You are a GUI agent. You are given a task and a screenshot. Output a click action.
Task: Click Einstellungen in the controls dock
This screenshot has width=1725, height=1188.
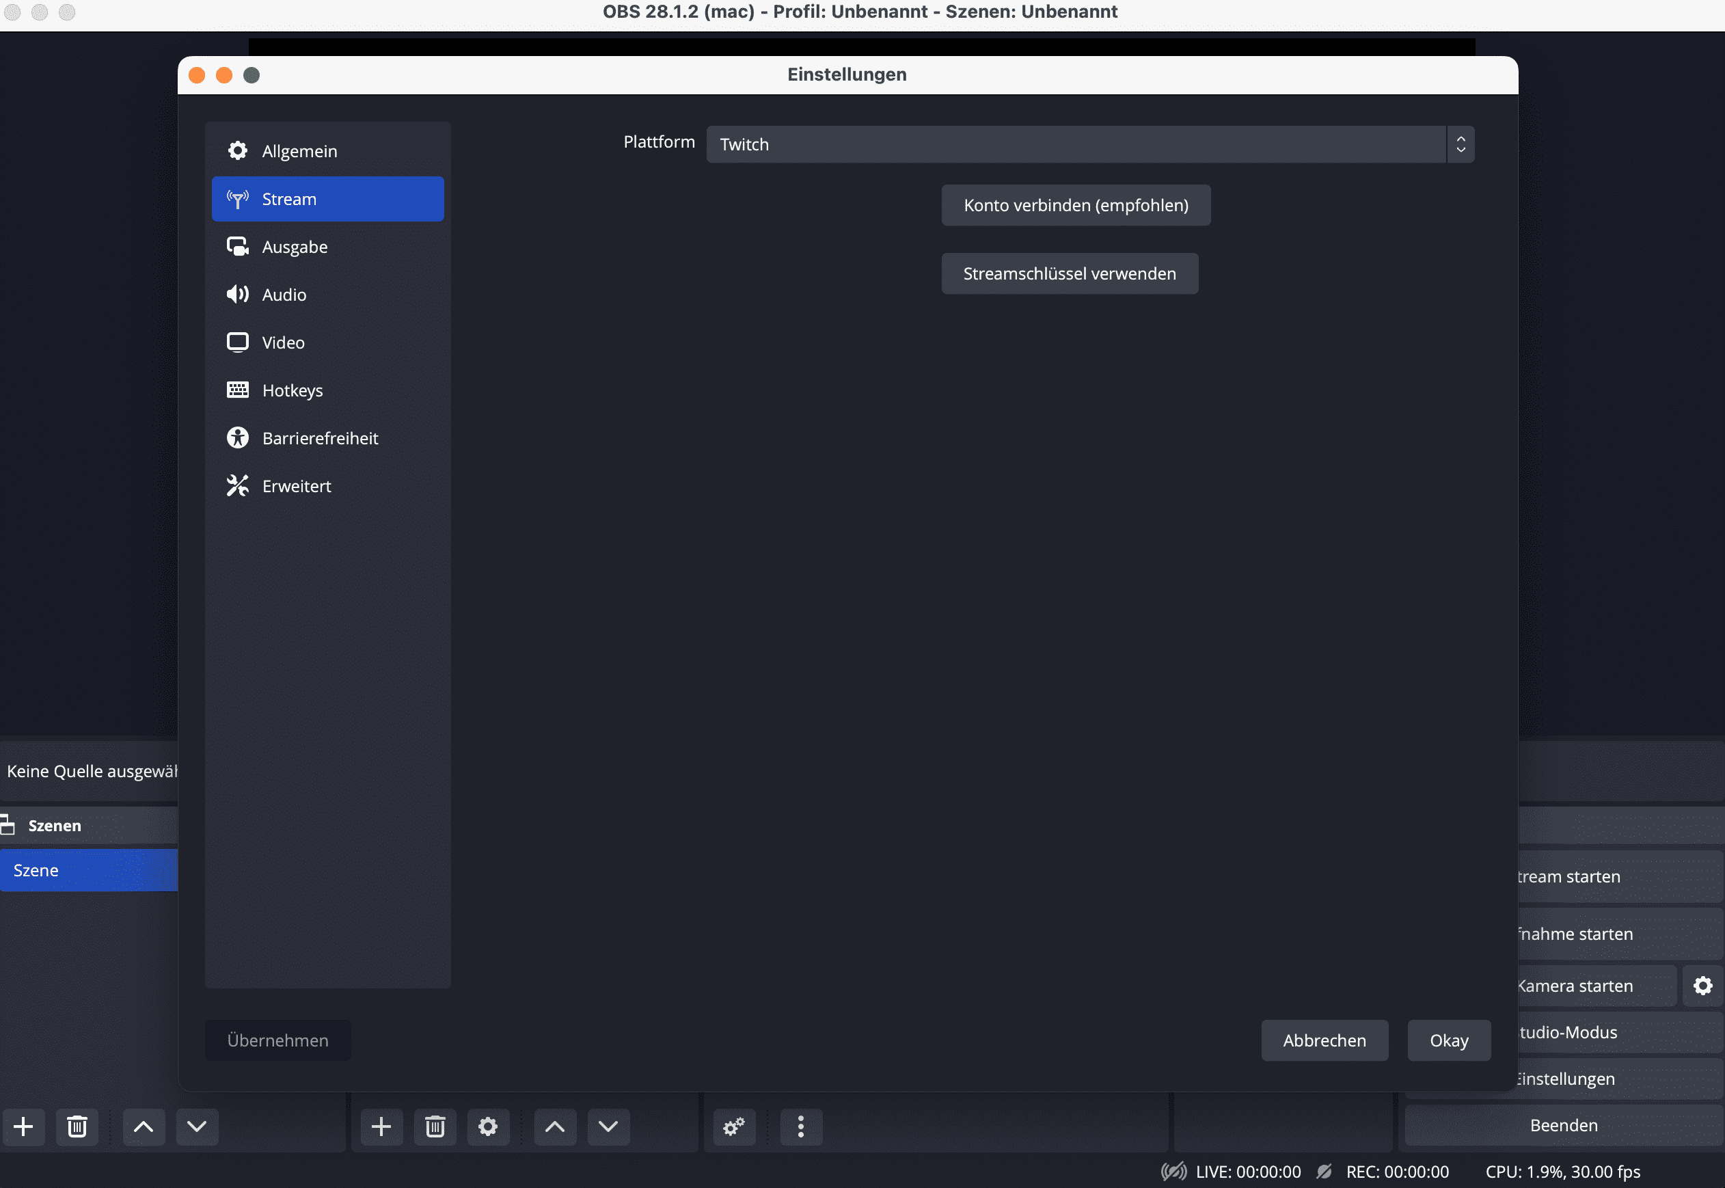[1621, 1079]
